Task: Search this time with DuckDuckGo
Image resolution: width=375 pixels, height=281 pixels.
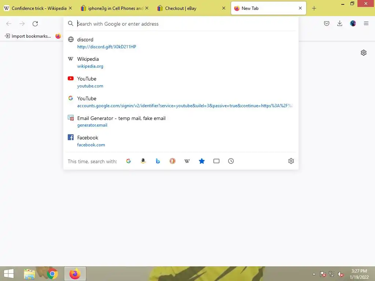Action: pos(172,161)
